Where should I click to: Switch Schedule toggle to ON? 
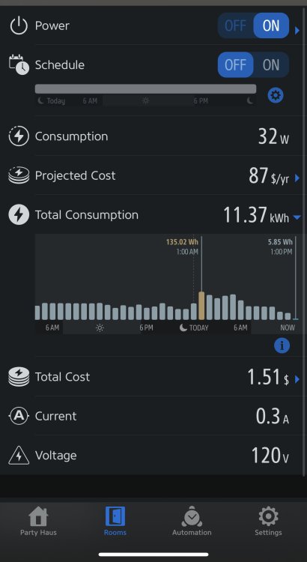point(271,65)
